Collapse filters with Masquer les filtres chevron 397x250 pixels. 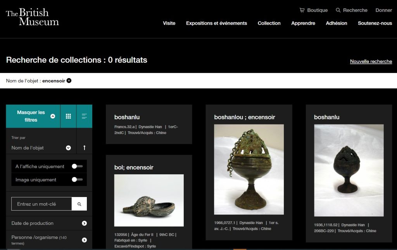point(53,116)
